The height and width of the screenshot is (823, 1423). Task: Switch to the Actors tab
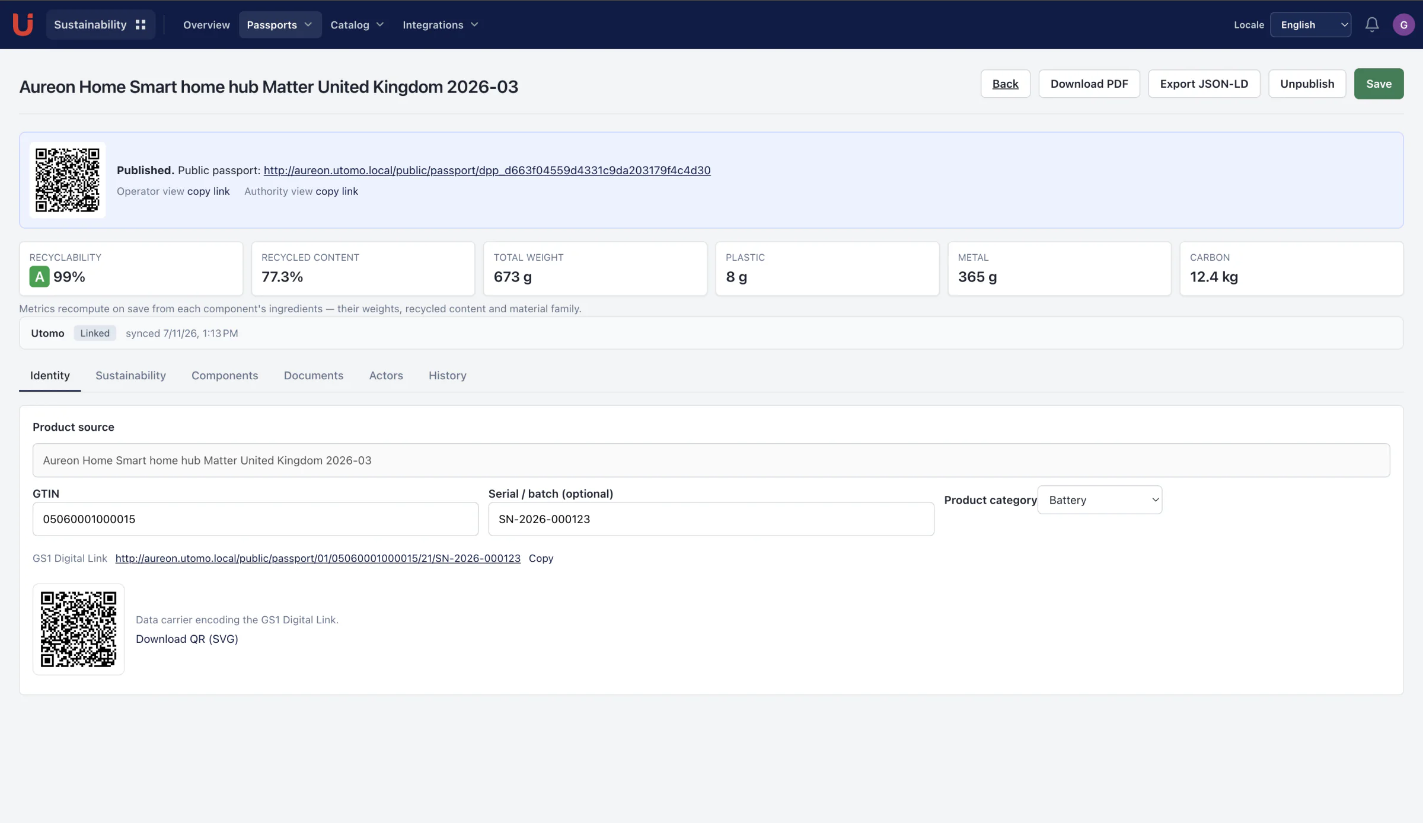[x=386, y=376]
